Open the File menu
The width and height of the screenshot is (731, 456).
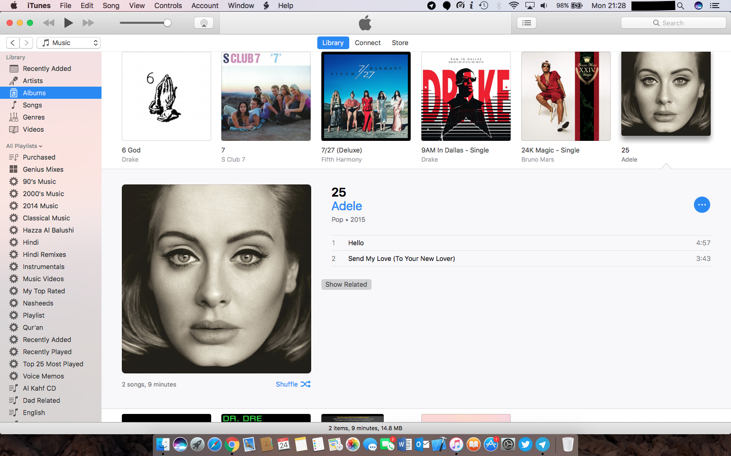tap(65, 6)
